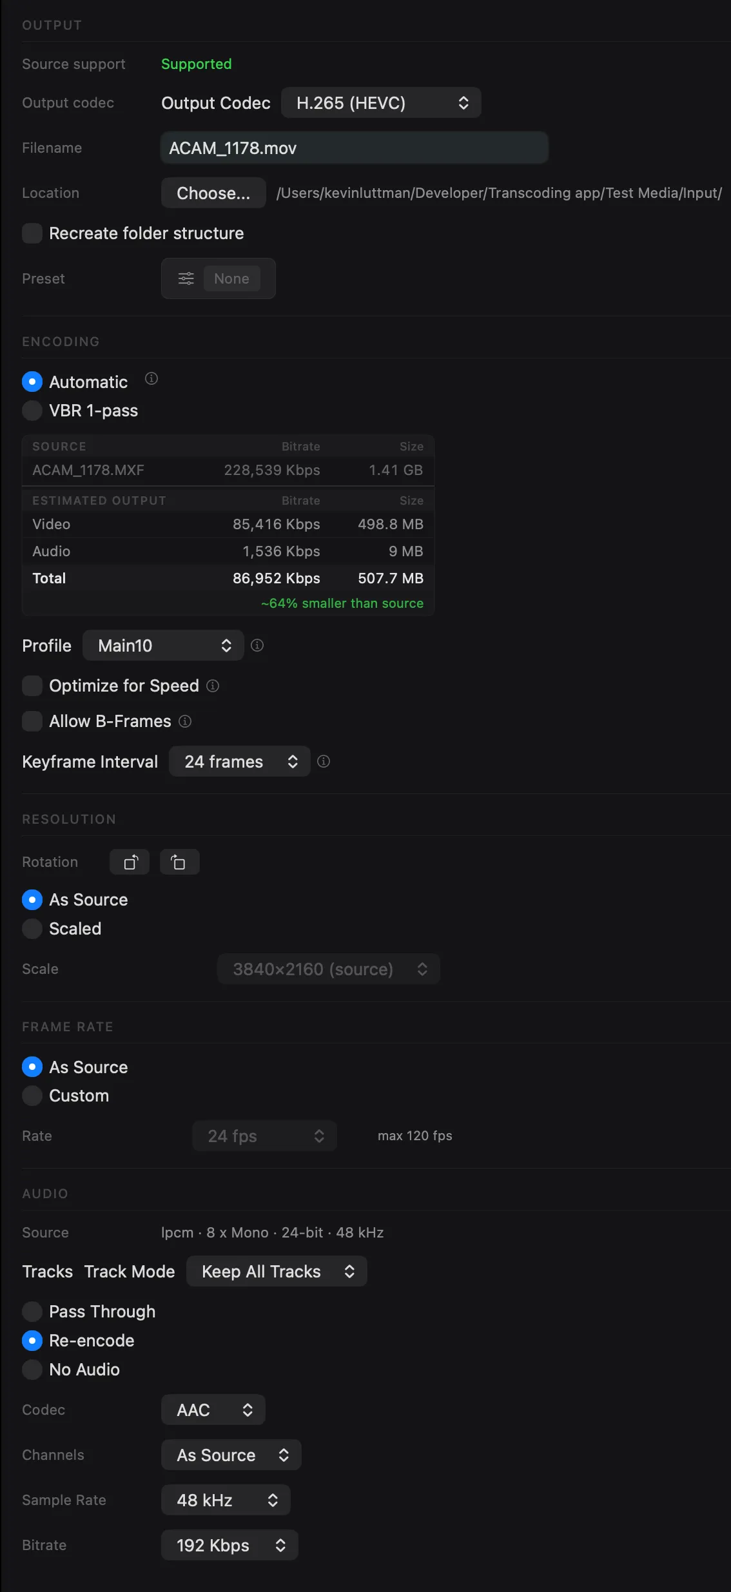Enable Allow B-Frames
The image size is (731, 1592).
[32, 721]
